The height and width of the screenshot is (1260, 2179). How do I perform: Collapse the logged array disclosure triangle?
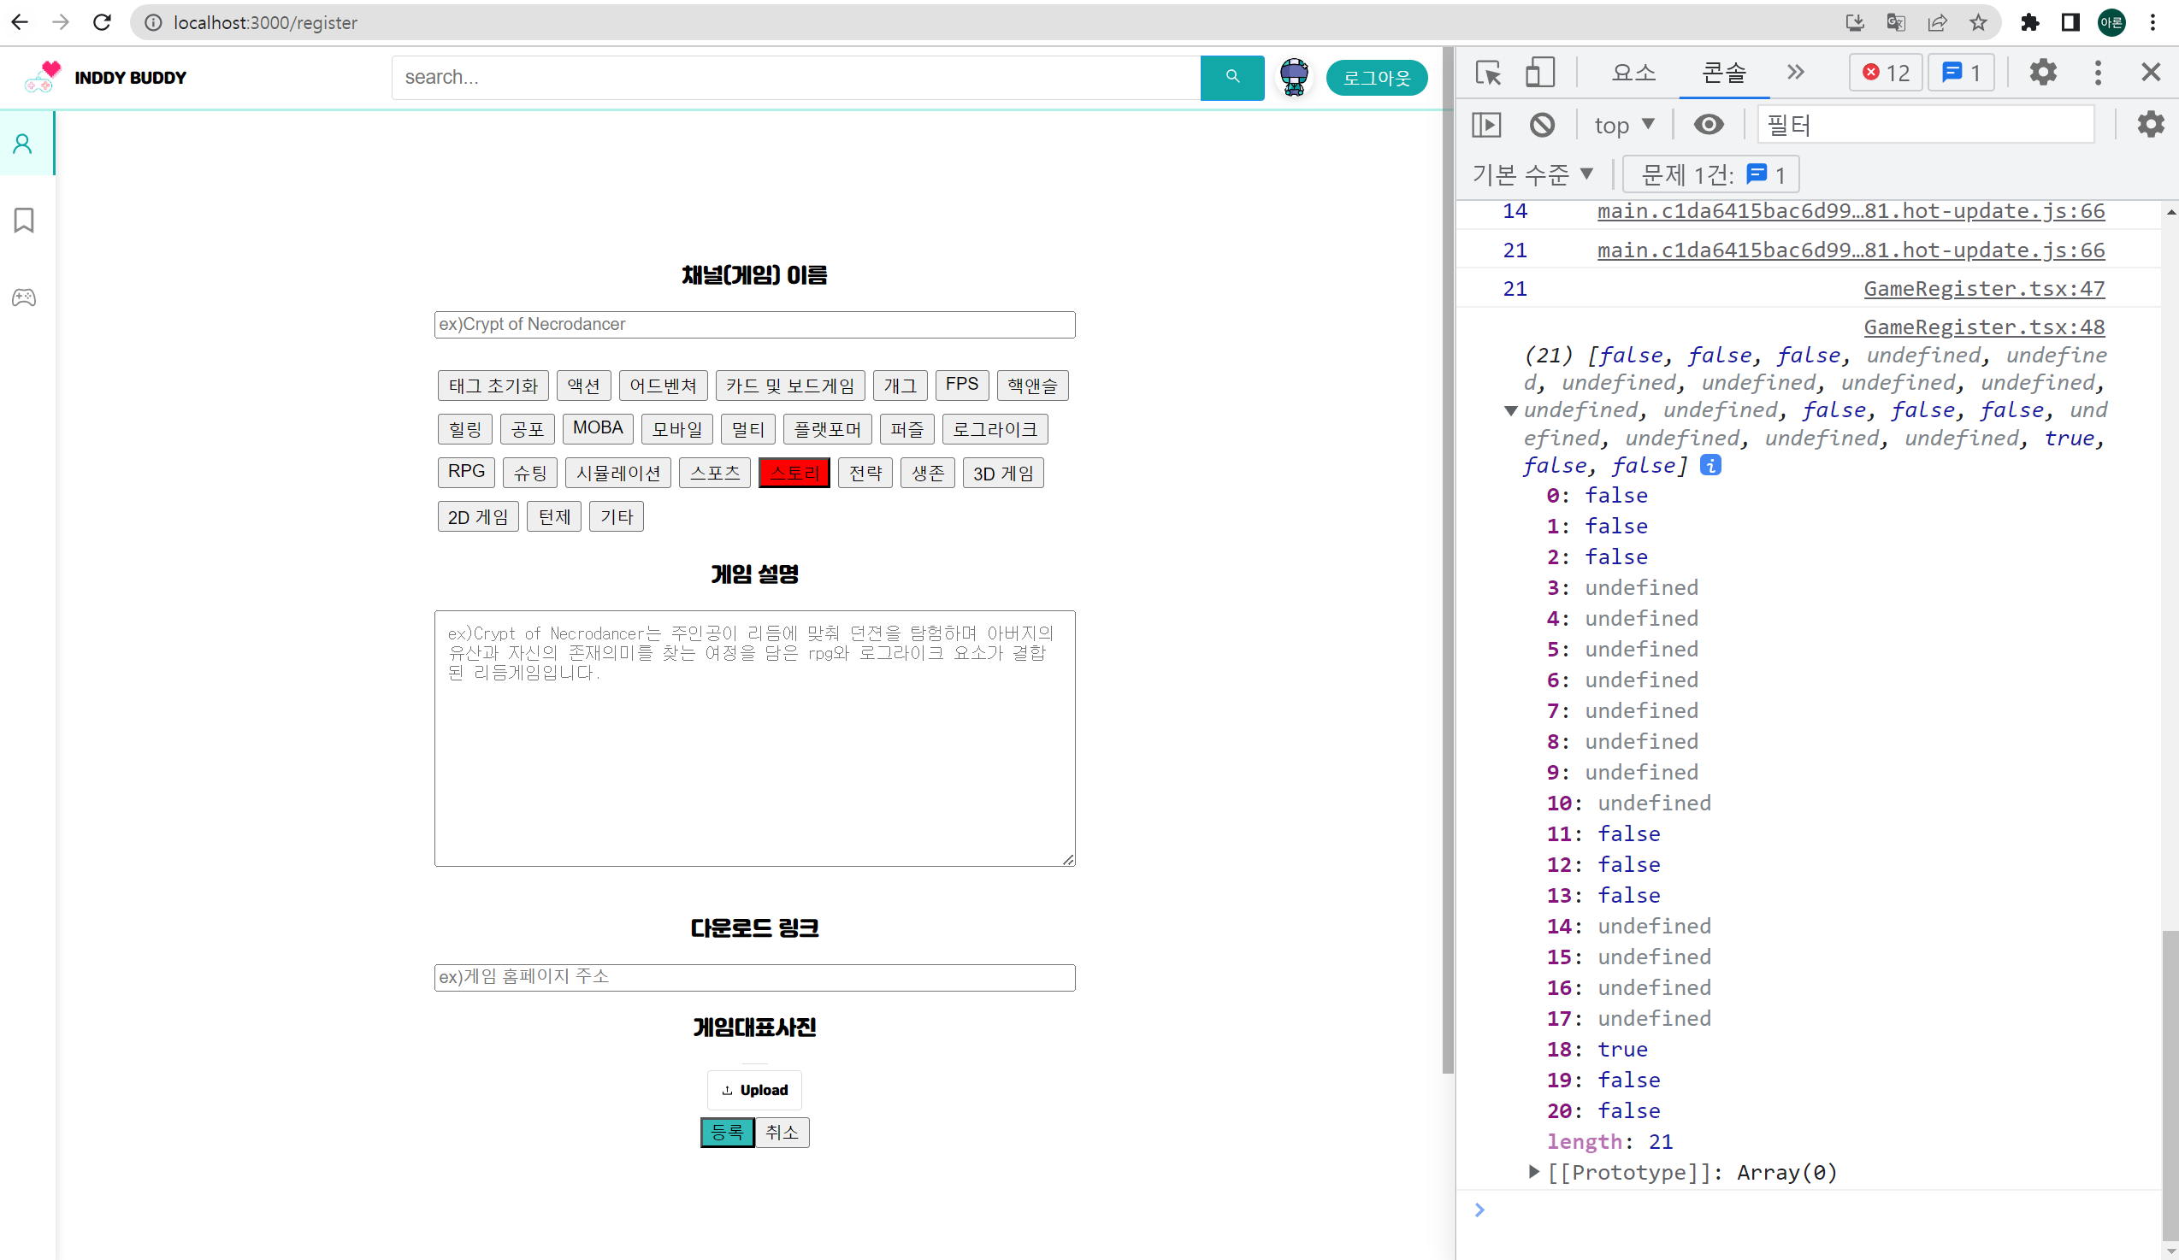(x=1510, y=410)
